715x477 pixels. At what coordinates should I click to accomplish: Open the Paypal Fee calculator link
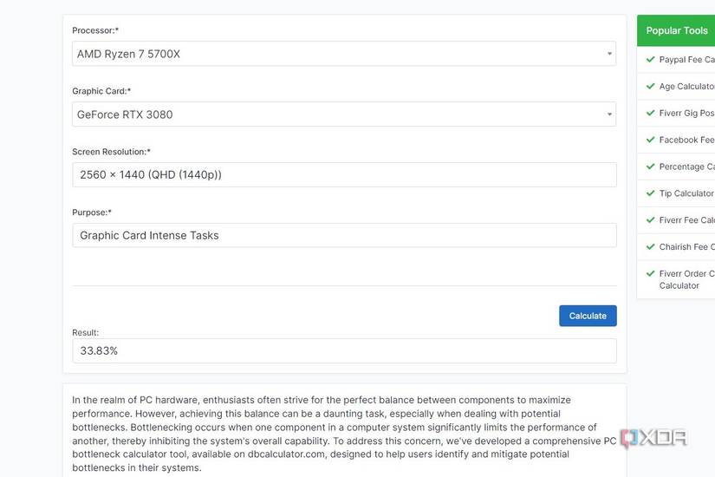click(686, 60)
